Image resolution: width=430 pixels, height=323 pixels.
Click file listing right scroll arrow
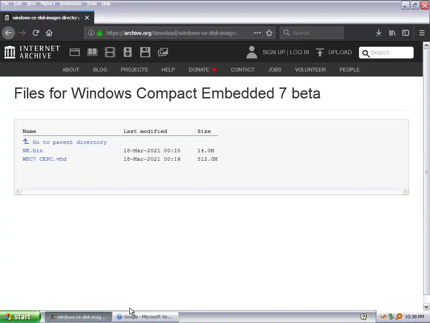(x=405, y=191)
